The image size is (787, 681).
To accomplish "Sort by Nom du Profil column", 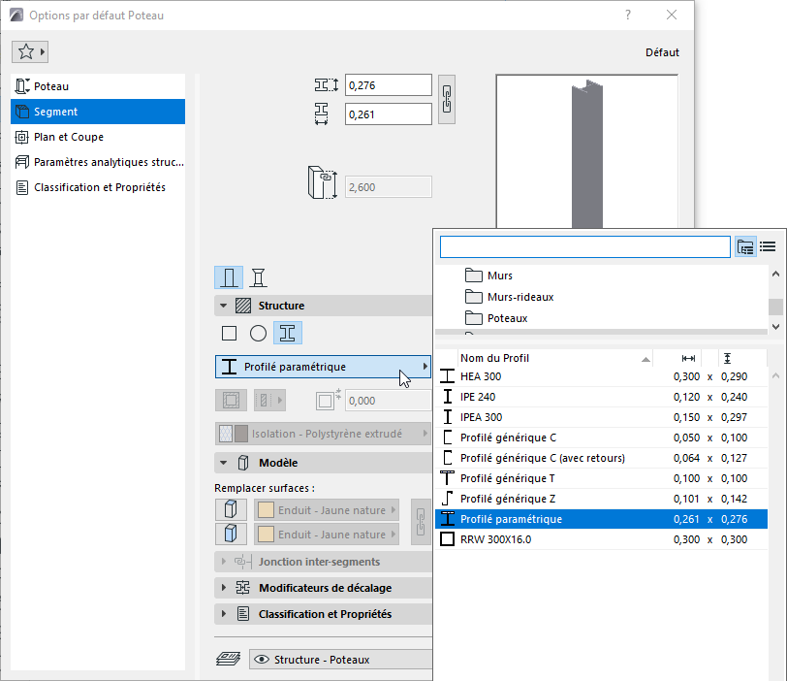I will [554, 358].
